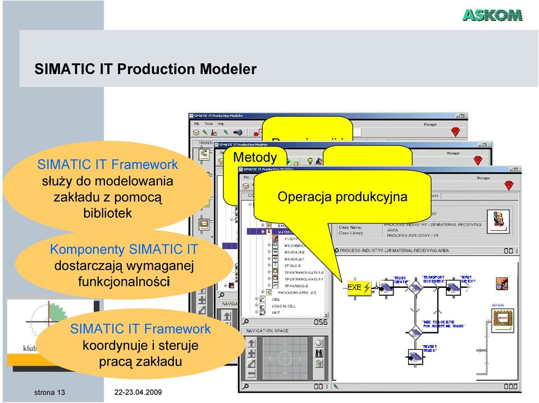Select TP-ENTRANCE-GATE-1-1 in the tree

click(x=304, y=279)
